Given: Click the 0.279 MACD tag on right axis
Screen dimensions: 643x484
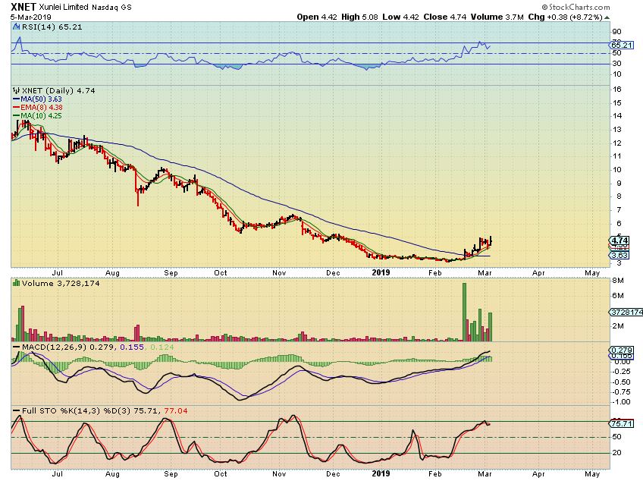Looking at the screenshot, I should click(622, 350).
